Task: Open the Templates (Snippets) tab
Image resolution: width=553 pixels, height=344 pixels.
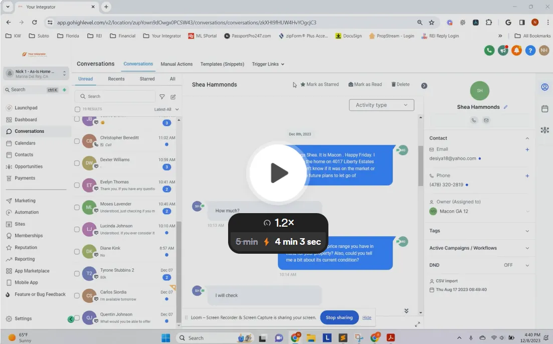Action: pos(222,64)
